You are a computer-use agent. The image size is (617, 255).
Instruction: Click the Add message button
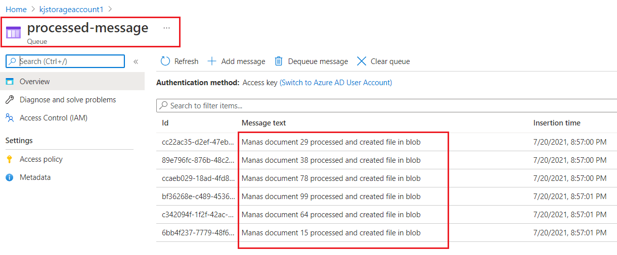(236, 61)
